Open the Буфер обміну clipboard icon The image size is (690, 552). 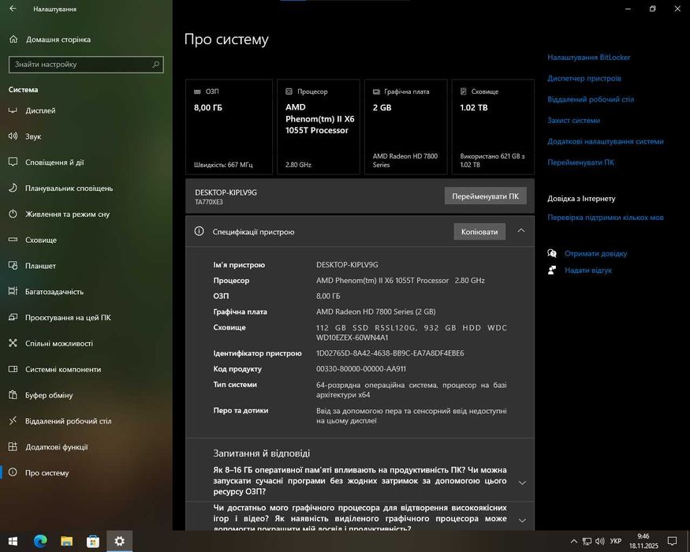pos(13,395)
